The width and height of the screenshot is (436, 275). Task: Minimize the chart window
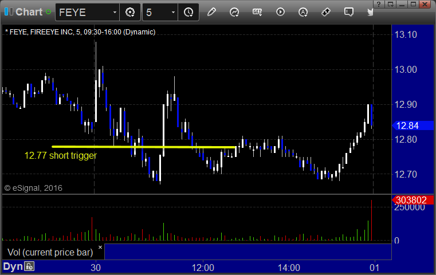tap(402, 4)
